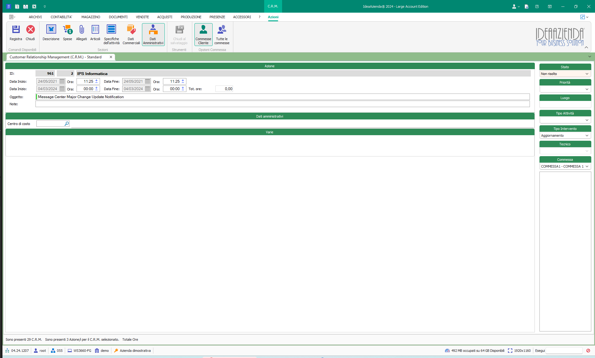Click the demo database status entry
Screen dimensions: 595x358
(102, 351)
